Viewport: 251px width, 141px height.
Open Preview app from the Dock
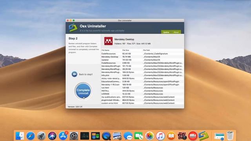tap(117, 136)
